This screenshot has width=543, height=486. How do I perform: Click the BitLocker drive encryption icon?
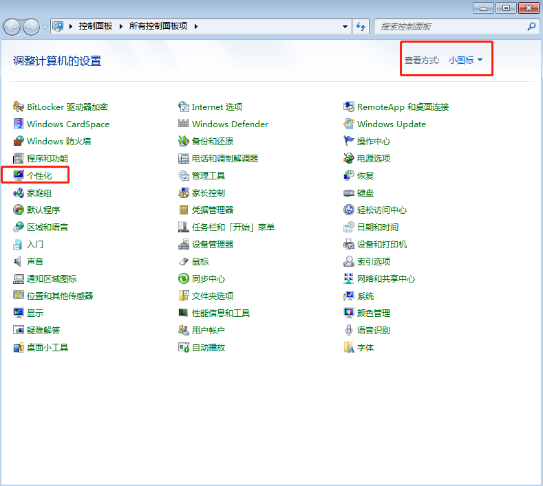point(19,107)
